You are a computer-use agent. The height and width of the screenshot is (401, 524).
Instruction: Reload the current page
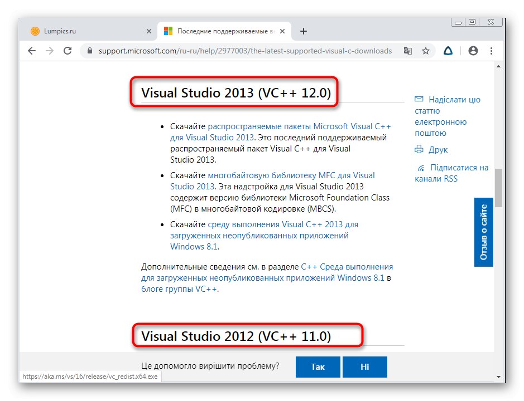[x=68, y=51]
